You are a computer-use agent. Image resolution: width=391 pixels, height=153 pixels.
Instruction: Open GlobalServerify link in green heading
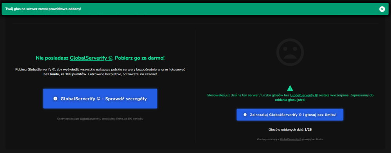point(91,58)
